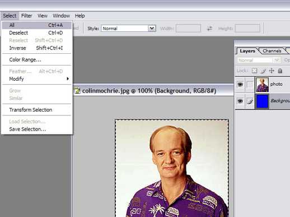
Task: Click the lock transparent pixels icon
Action: [x=254, y=71]
